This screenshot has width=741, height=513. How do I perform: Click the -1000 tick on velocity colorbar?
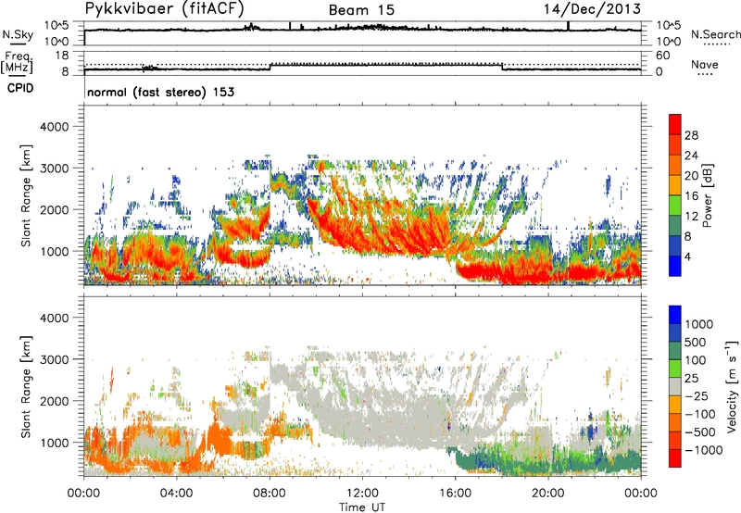pyautogui.click(x=704, y=450)
